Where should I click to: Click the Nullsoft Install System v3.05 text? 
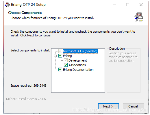coord(26,99)
